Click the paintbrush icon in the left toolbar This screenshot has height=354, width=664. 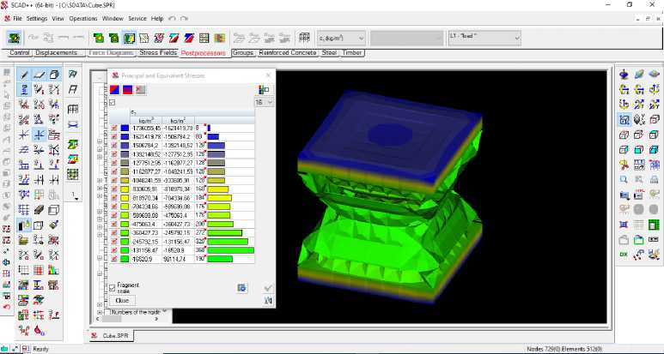pos(54,225)
